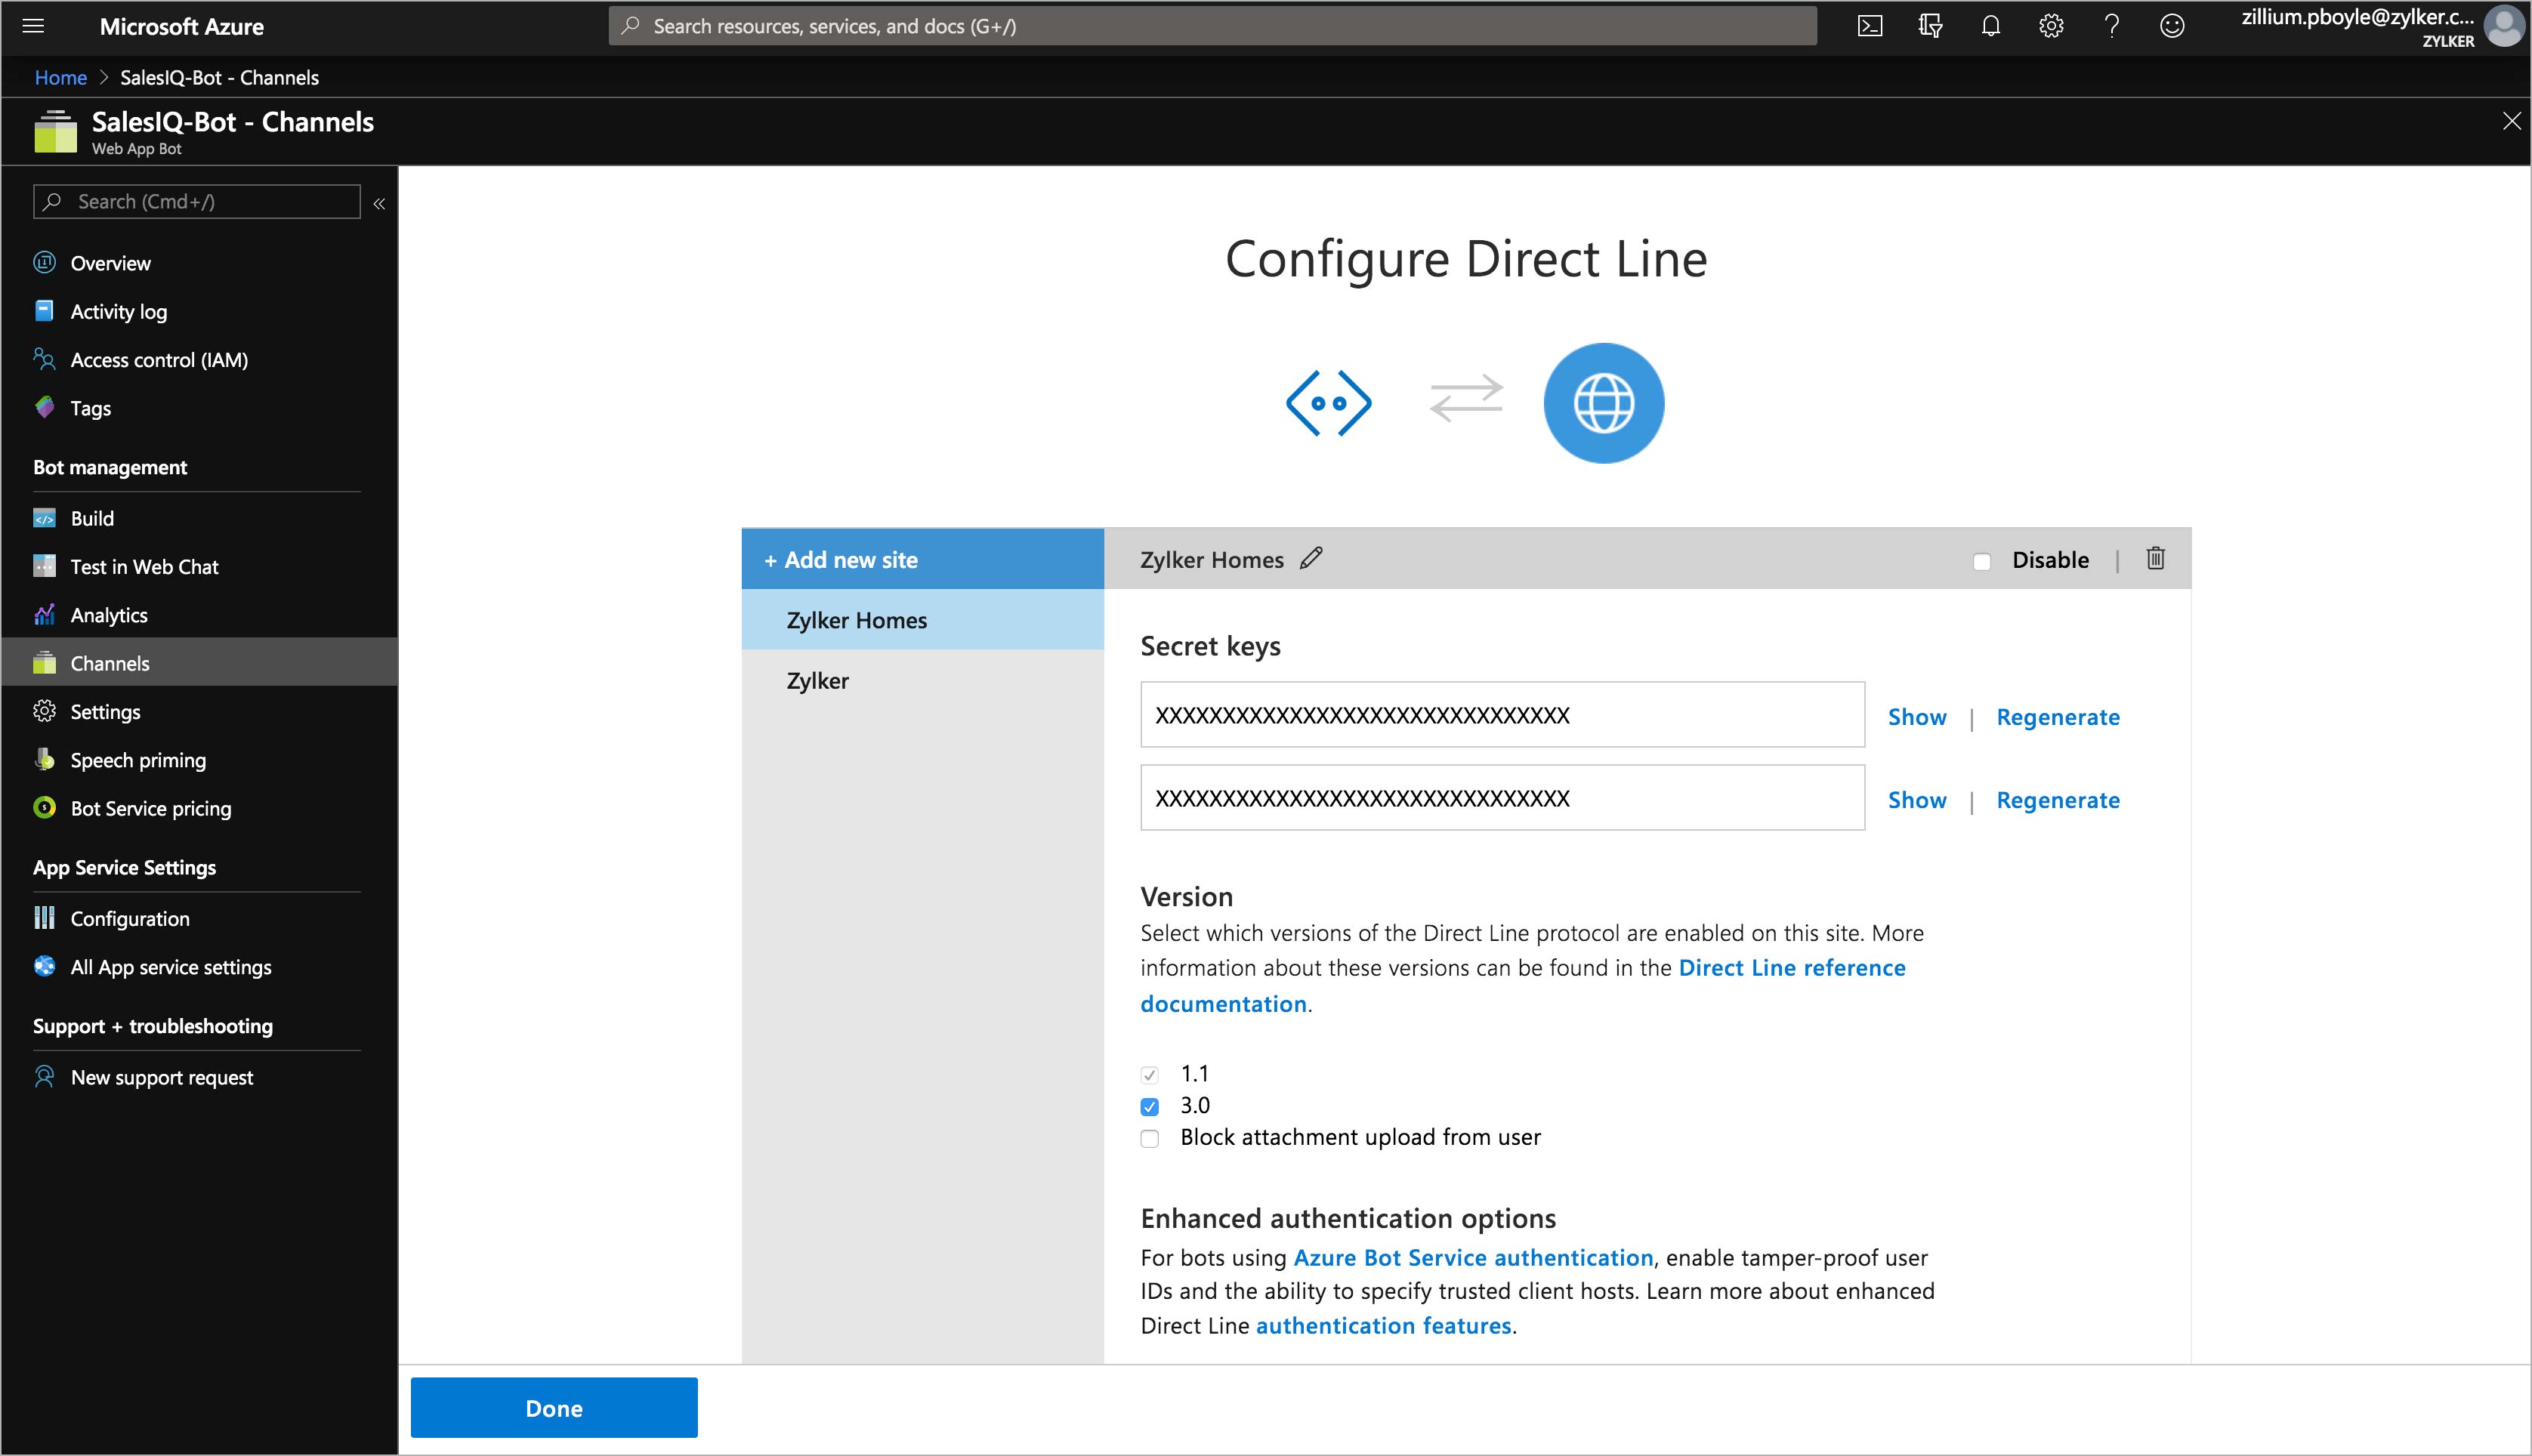Open the Cloud Shell from top bar
Screen dimensions: 2532x1456
(1869, 26)
